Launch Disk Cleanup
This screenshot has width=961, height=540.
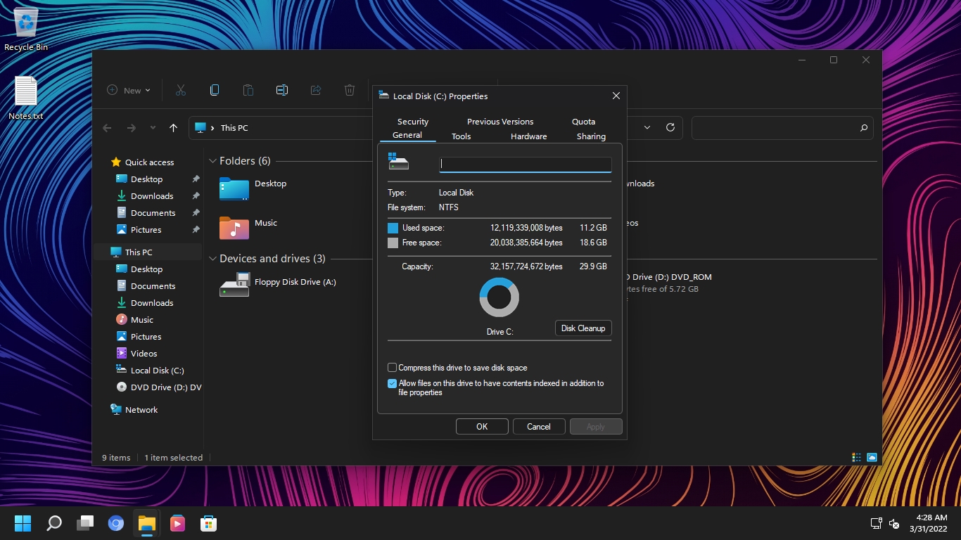[583, 328]
